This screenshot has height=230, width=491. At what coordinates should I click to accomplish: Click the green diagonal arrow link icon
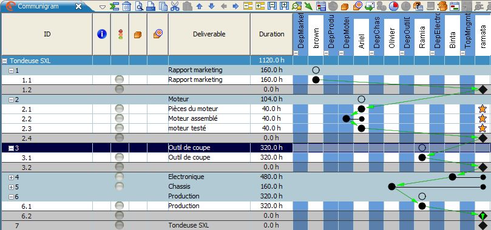(308, 6)
